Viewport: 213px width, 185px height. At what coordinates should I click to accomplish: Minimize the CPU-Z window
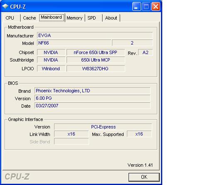click(x=136, y=6)
